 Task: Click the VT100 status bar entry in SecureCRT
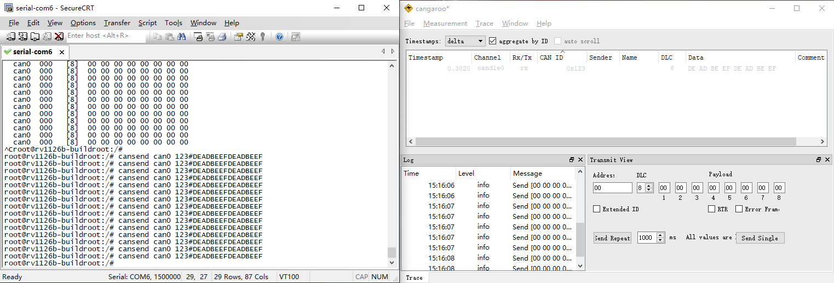(x=289, y=277)
